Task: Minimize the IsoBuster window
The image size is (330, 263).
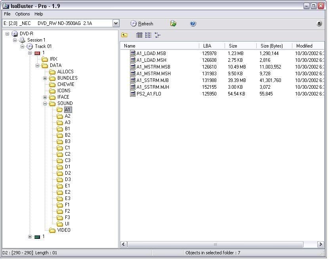Action: 307,6
